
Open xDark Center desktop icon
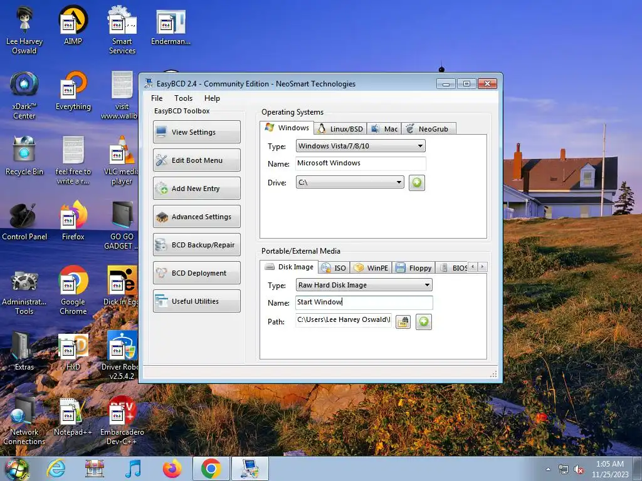pyautogui.click(x=24, y=95)
